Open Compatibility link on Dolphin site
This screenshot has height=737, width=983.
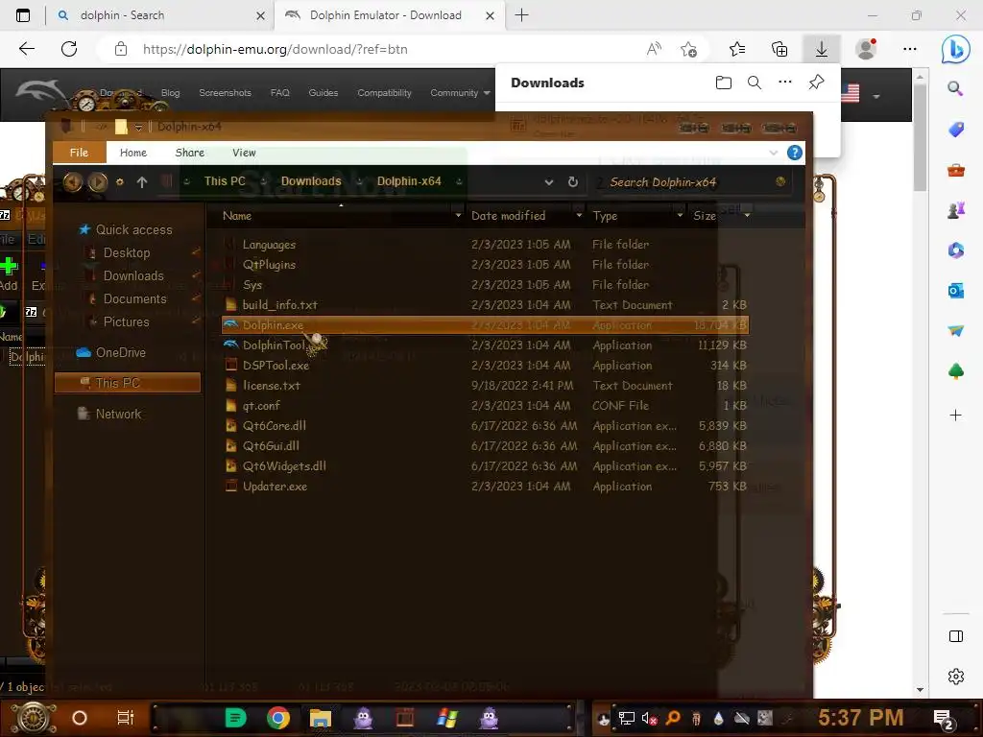tap(384, 93)
